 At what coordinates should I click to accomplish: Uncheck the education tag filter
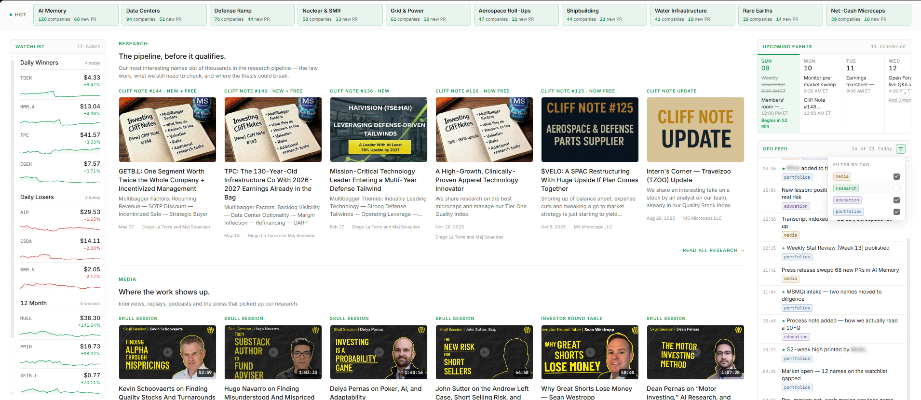point(896,200)
